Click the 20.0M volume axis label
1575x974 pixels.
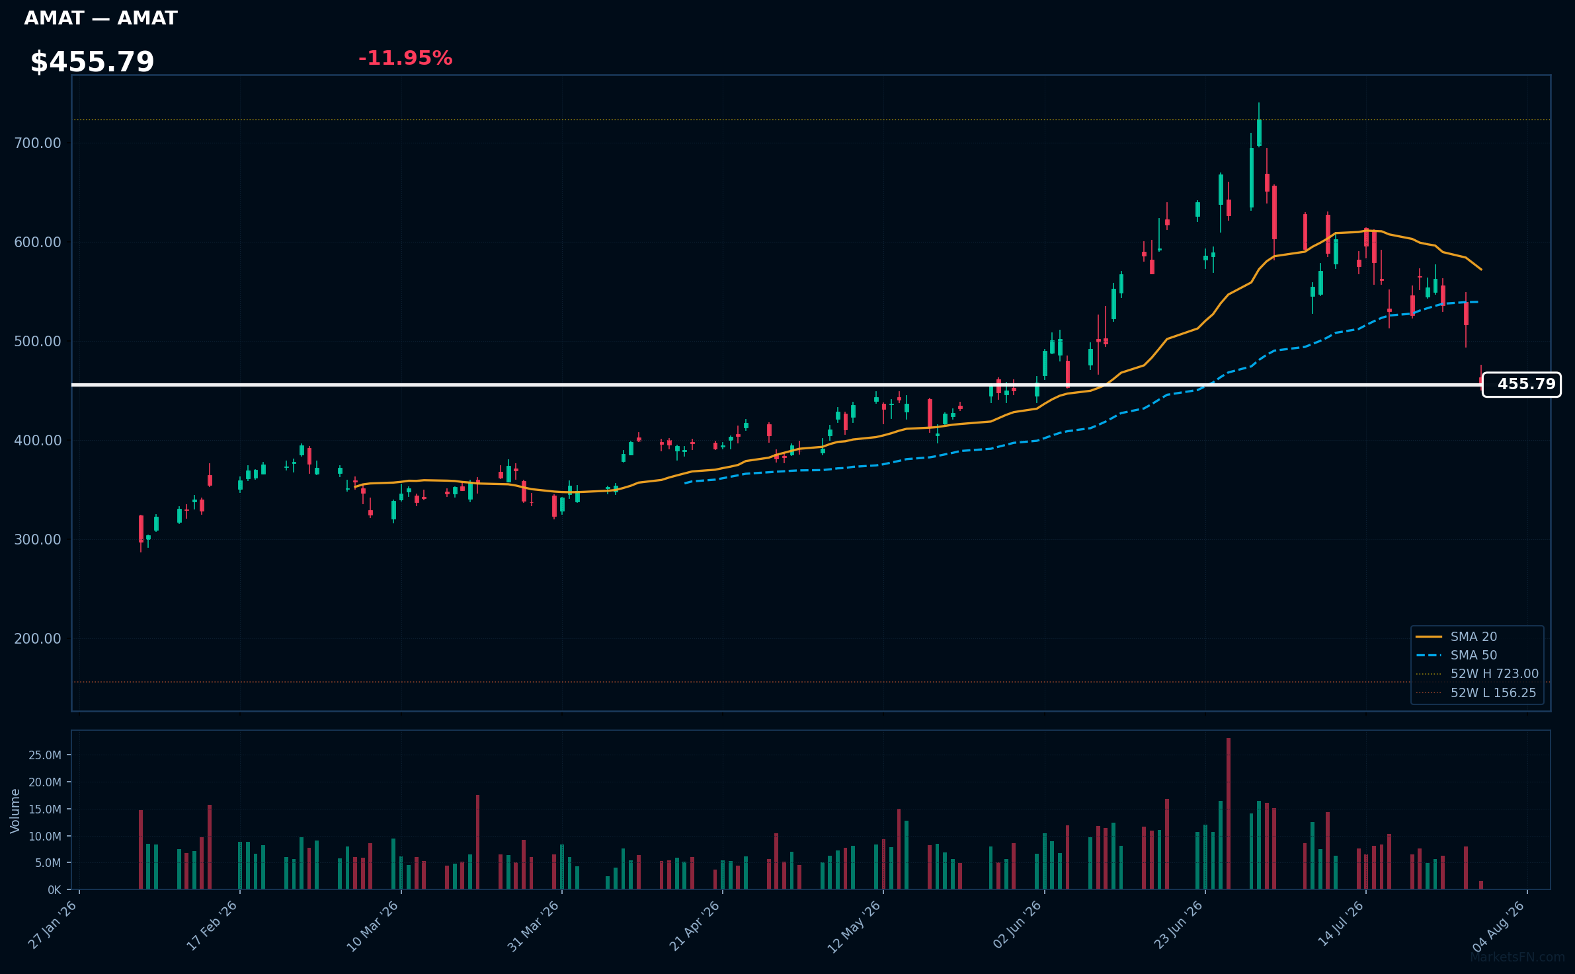coord(45,782)
